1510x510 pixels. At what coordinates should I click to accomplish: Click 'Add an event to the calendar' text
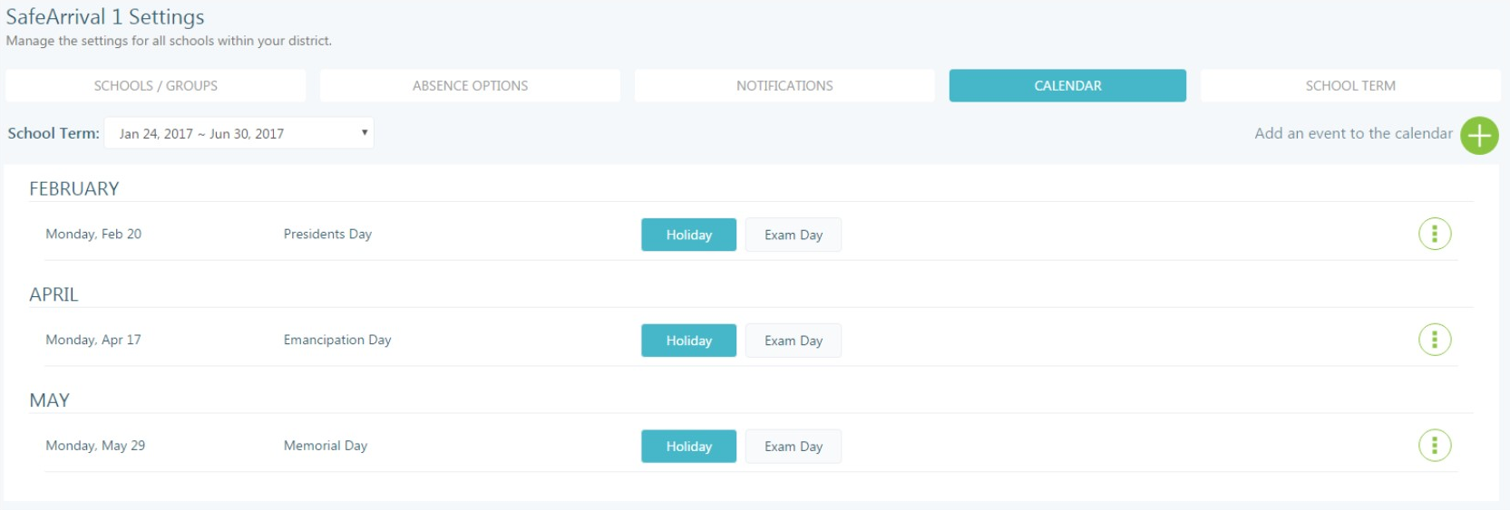pyautogui.click(x=1353, y=133)
